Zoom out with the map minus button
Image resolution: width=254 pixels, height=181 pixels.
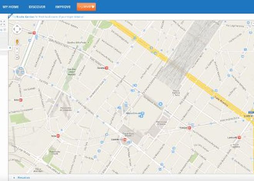coord(17,52)
